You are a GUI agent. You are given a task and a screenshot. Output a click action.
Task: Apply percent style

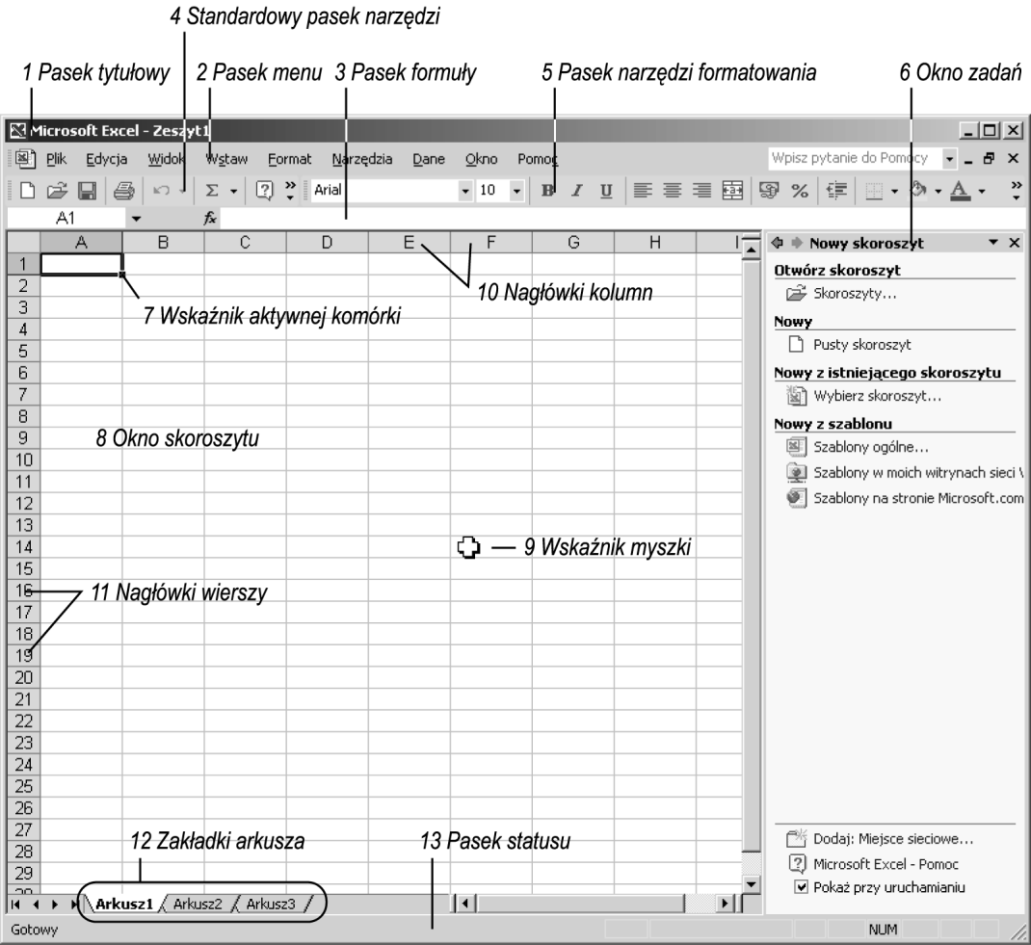pos(800,191)
